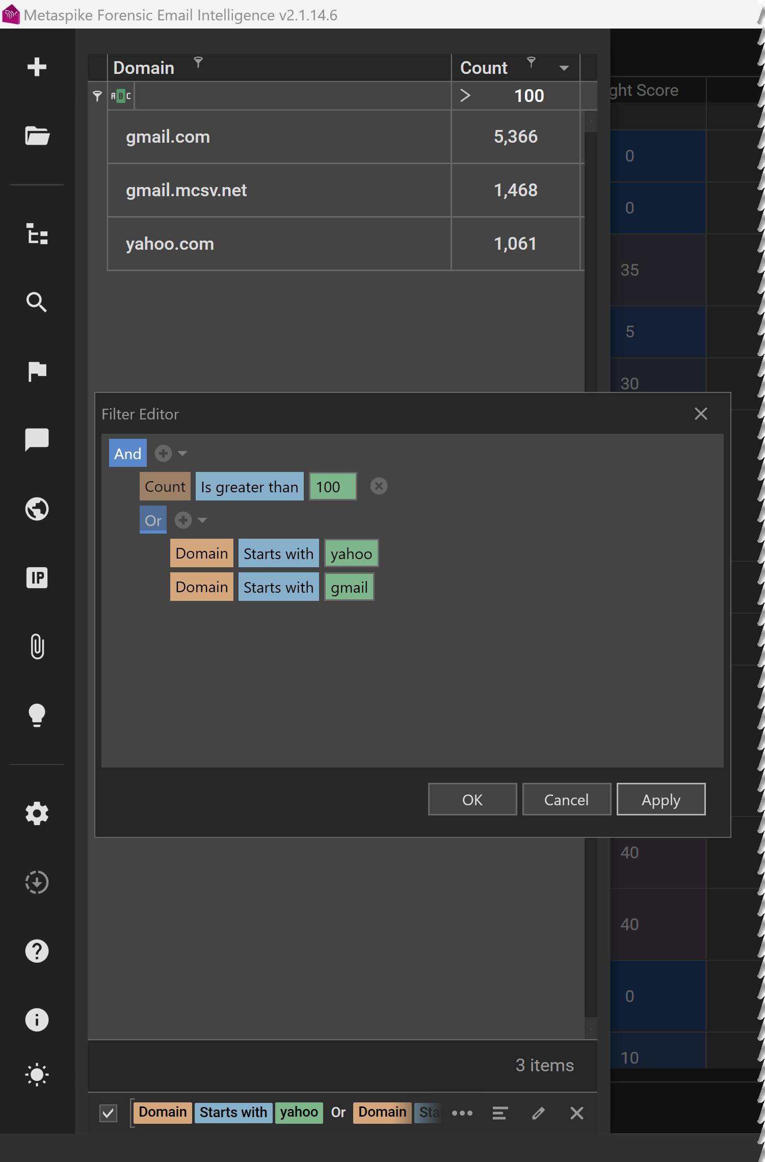This screenshot has height=1162, width=765.
Task: Open the question mark help icon
Action: pyautogui.click(x=37, y=951)
